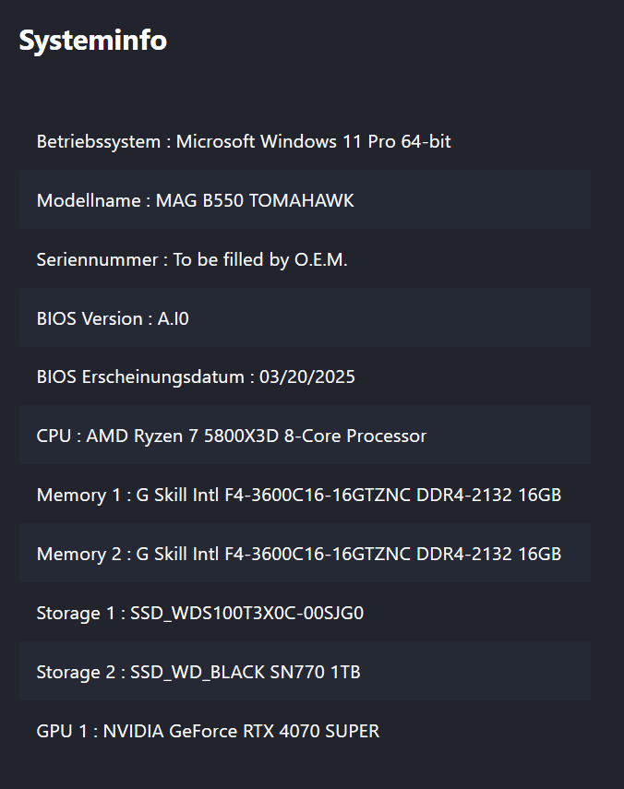The width and height of the screenshot is (624, 789).
Task: Click the 03/20/2025 BIOS date value
Action: (307, 377)
